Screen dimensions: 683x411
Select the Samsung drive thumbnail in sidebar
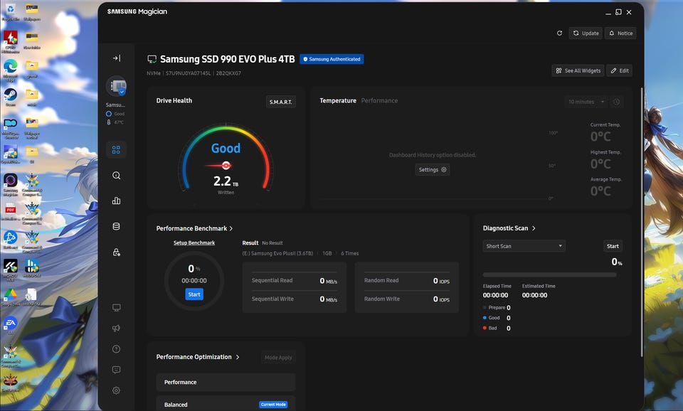(116, 86)
